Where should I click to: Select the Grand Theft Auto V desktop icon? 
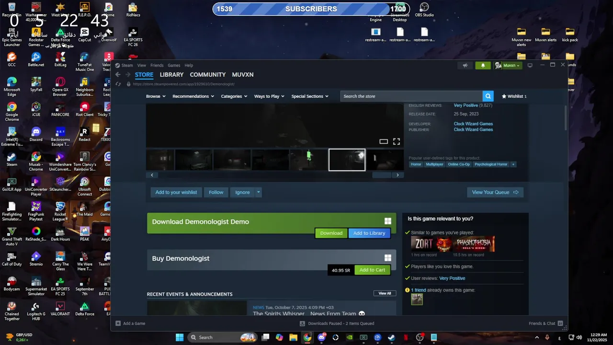(x=12, y=236)
